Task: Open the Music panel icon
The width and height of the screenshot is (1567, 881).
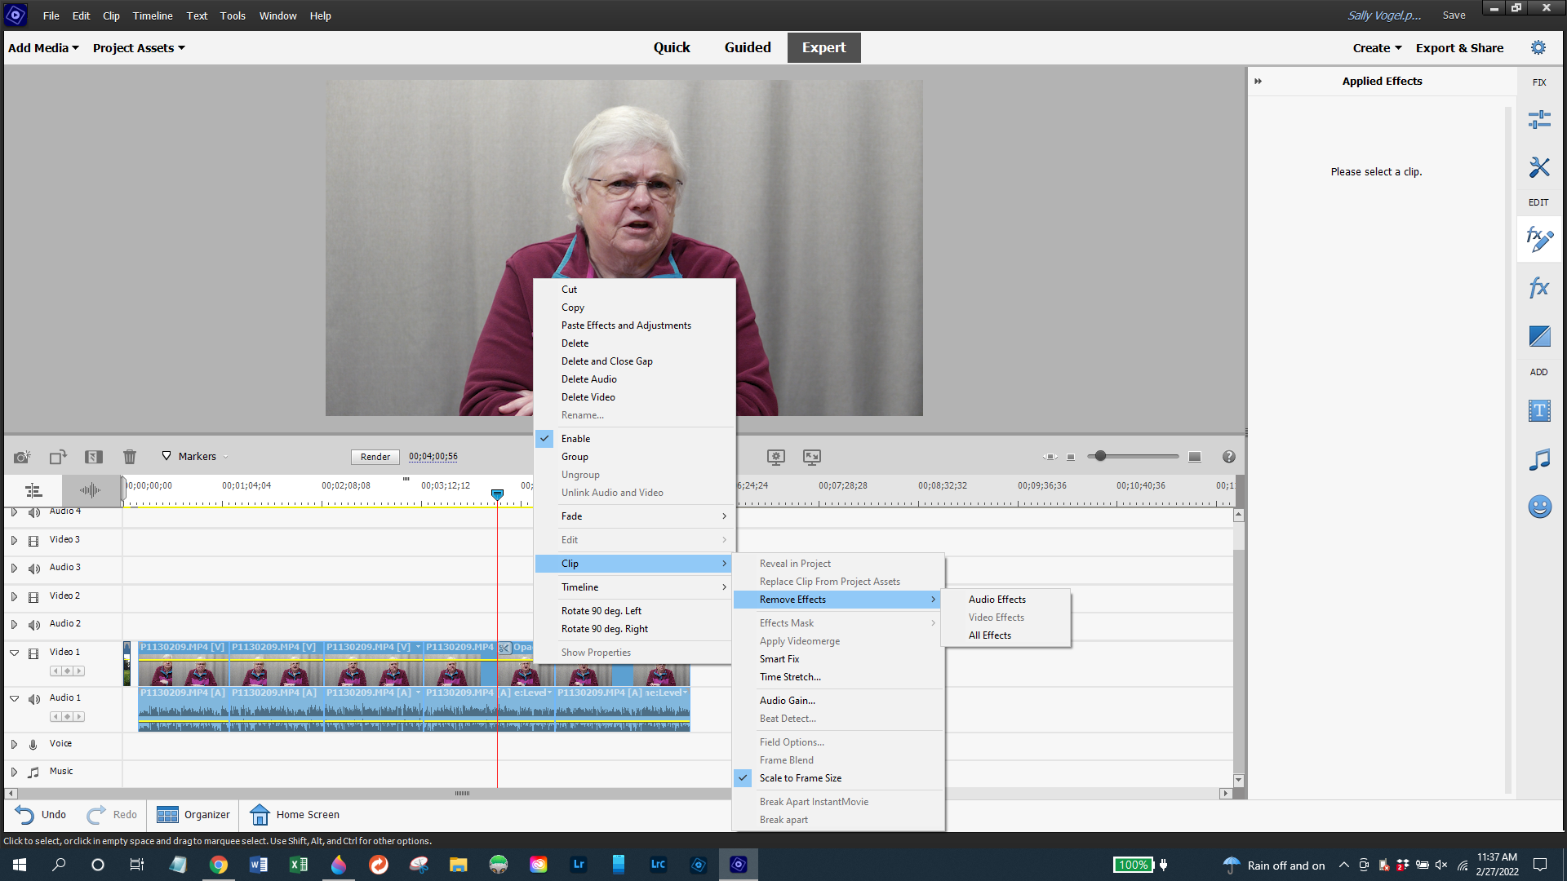Action: coord(1538,458)
